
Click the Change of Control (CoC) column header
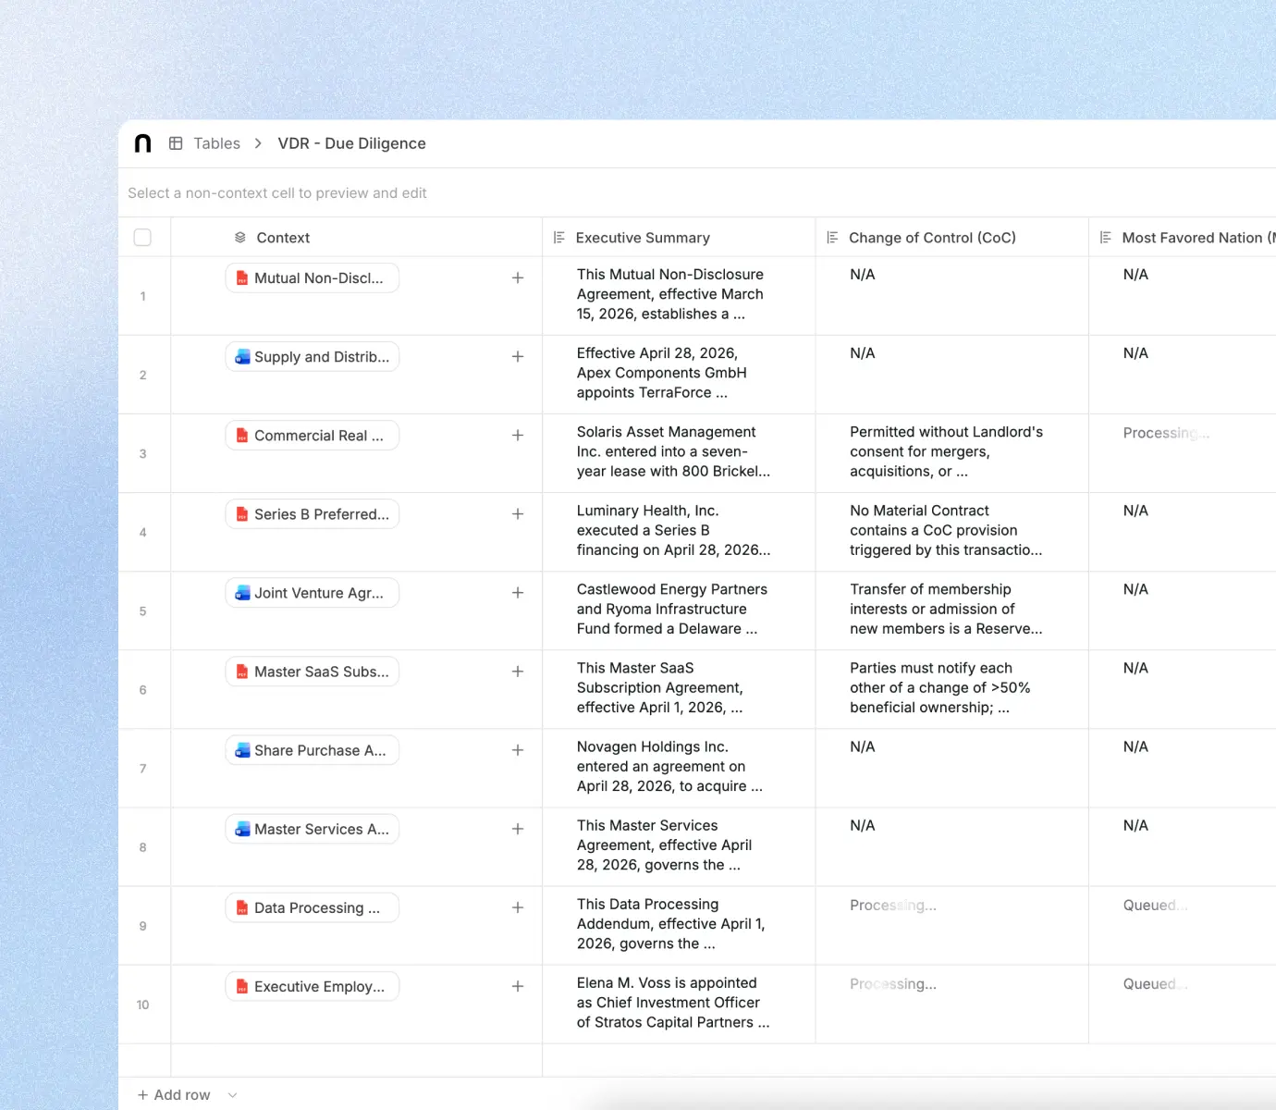tap(951, 238)
